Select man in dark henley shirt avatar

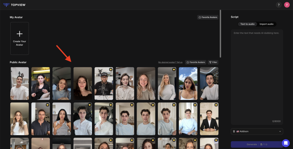41,119
